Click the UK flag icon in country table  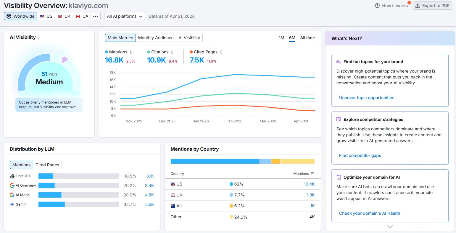point(173,195)
